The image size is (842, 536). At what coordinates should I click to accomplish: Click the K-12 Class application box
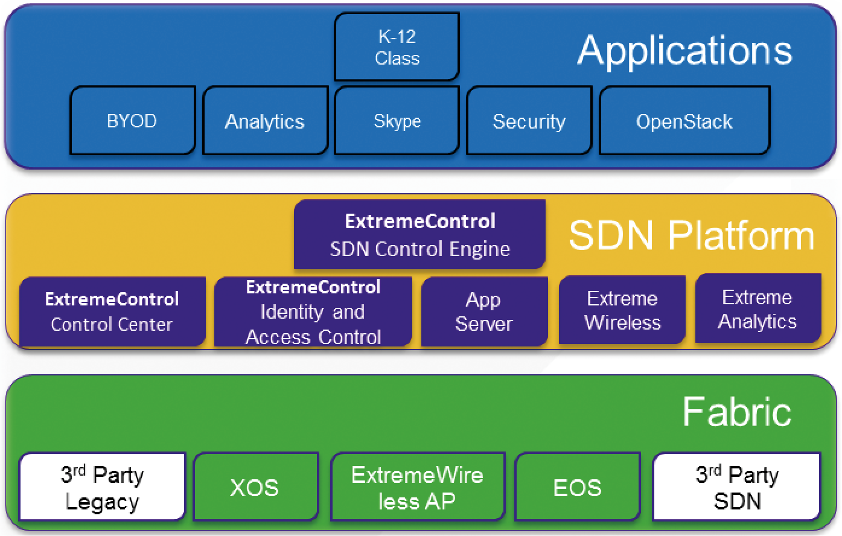coord(397,47)
